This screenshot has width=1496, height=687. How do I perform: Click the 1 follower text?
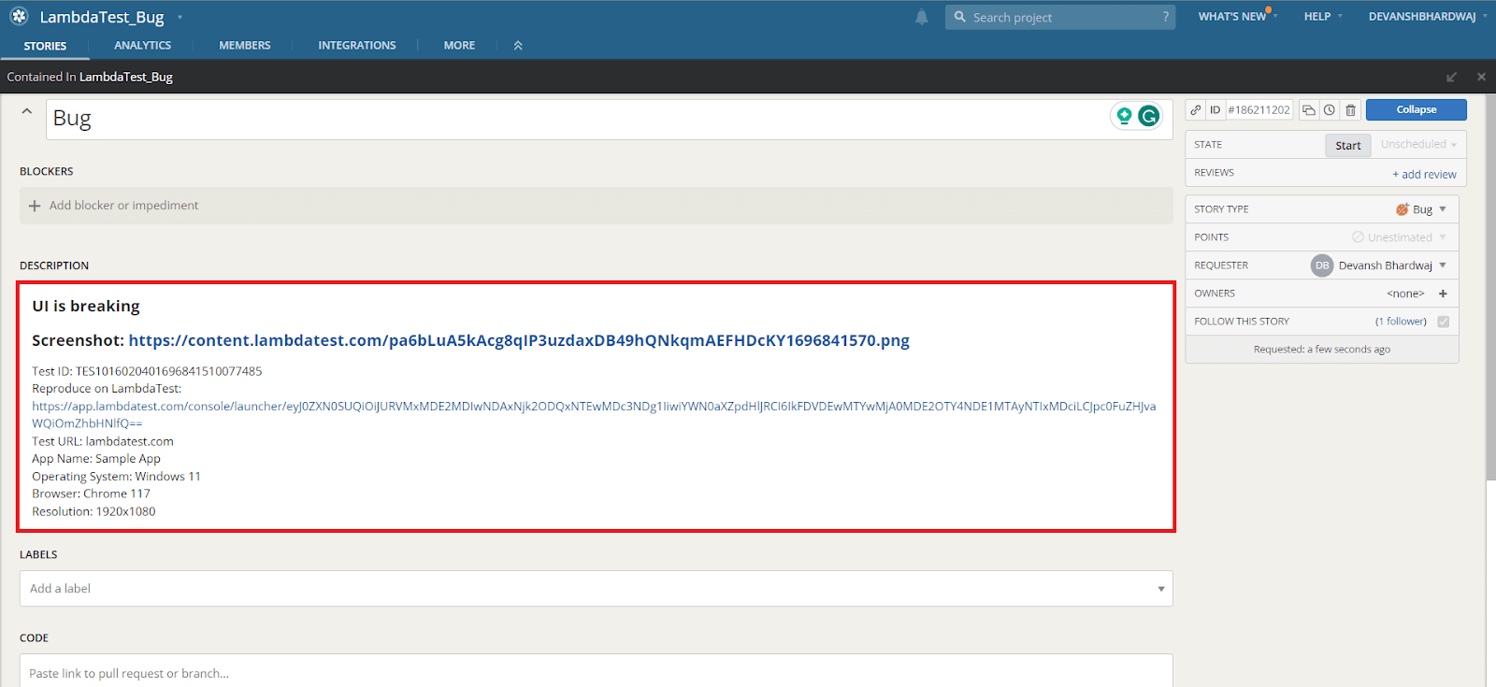point(1401,322)
